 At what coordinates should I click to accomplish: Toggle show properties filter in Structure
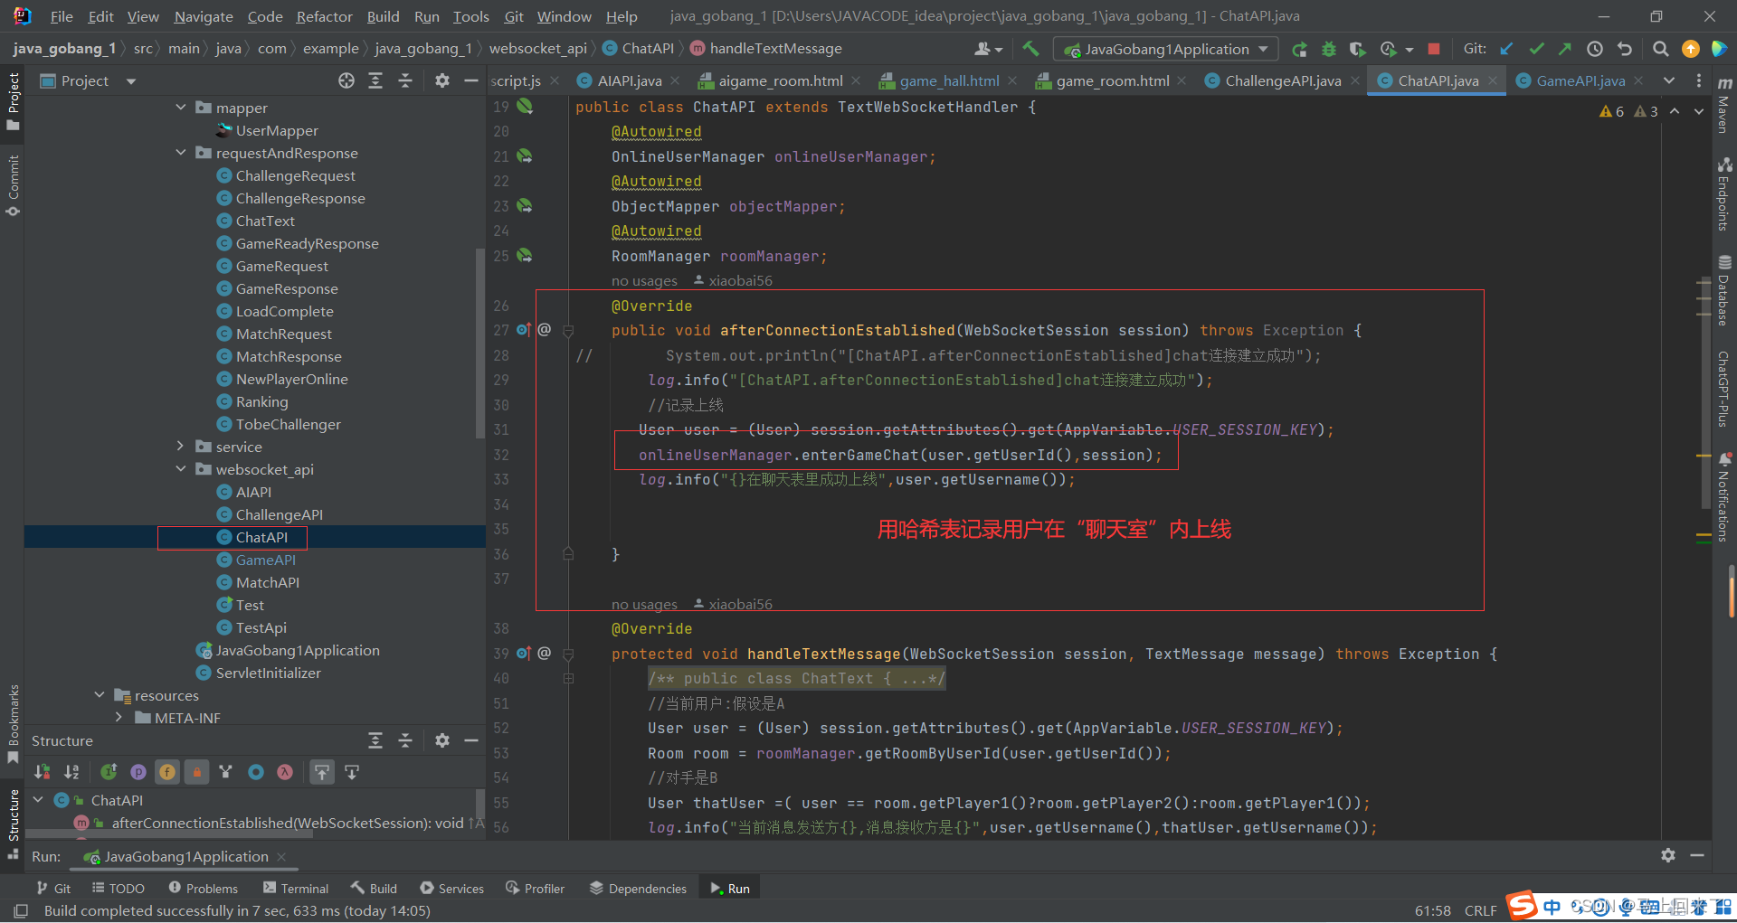pyautogui.click(x=138, y=772)
